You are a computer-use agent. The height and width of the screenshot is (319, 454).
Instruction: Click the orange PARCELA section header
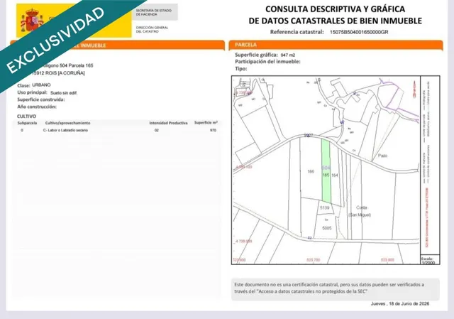pos(336,45)
